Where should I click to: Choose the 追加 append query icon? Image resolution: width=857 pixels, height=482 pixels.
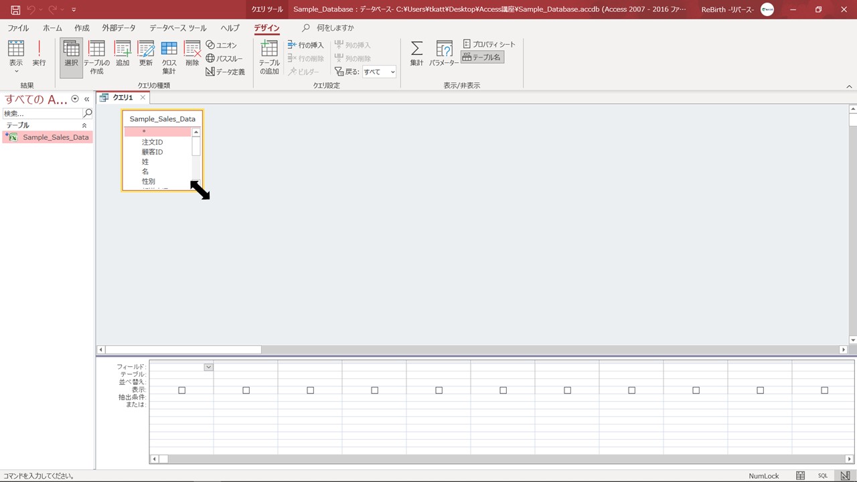coord(123,54)
